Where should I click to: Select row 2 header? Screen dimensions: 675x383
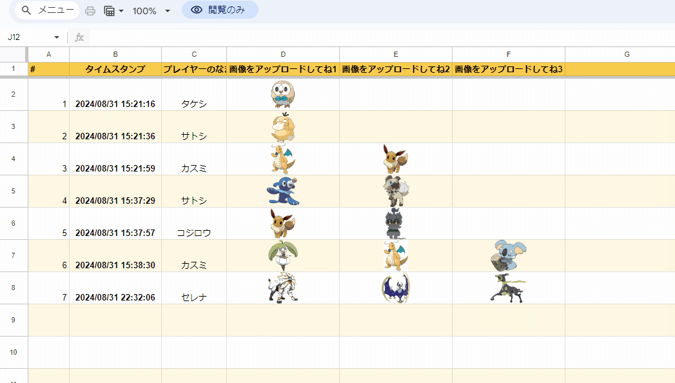(x=14, y=94)
